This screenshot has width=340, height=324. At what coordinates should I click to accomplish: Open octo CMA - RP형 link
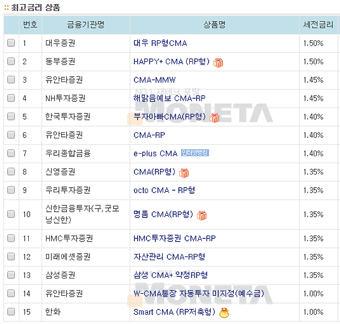point(164,190)
